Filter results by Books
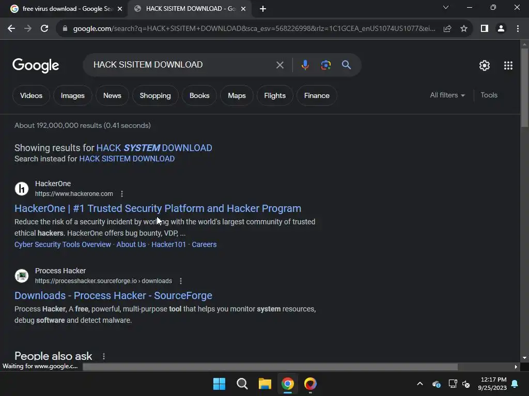This screenshot has width=529, height=396. click(x=199, y=95)
